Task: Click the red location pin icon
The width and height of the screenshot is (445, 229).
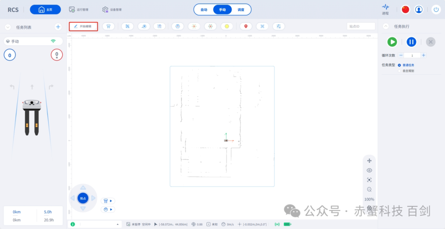Action: pyautogui.click(x=246, y=26)
